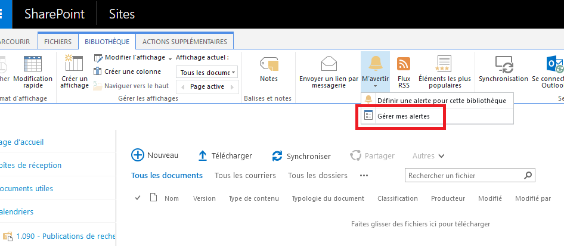Click the Nouveau button
The height and width of the screenshot is (246, 564).
click(x=155, y=155)
